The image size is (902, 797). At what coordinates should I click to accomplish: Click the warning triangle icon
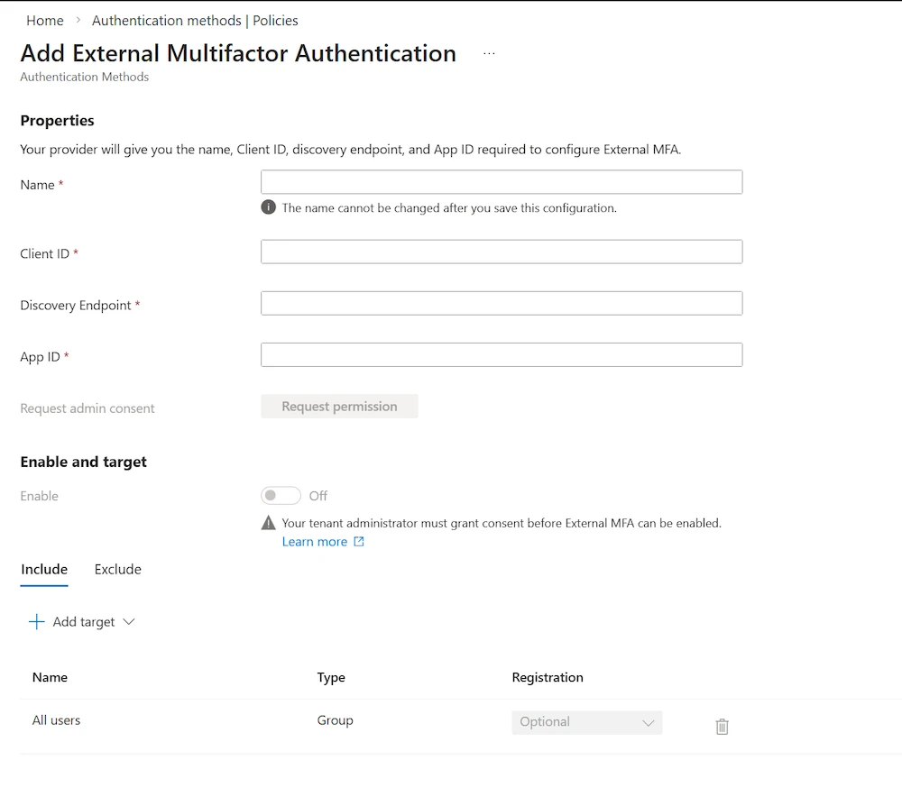[268, 523]
